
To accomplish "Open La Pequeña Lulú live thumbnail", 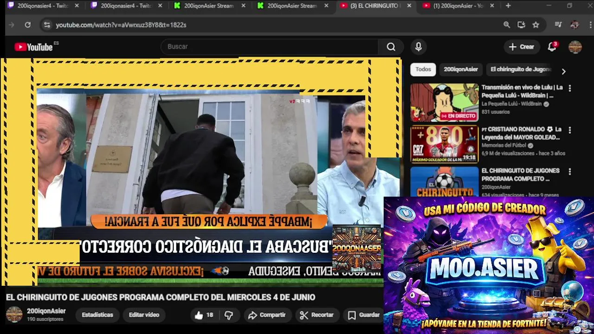I will 444,103.
